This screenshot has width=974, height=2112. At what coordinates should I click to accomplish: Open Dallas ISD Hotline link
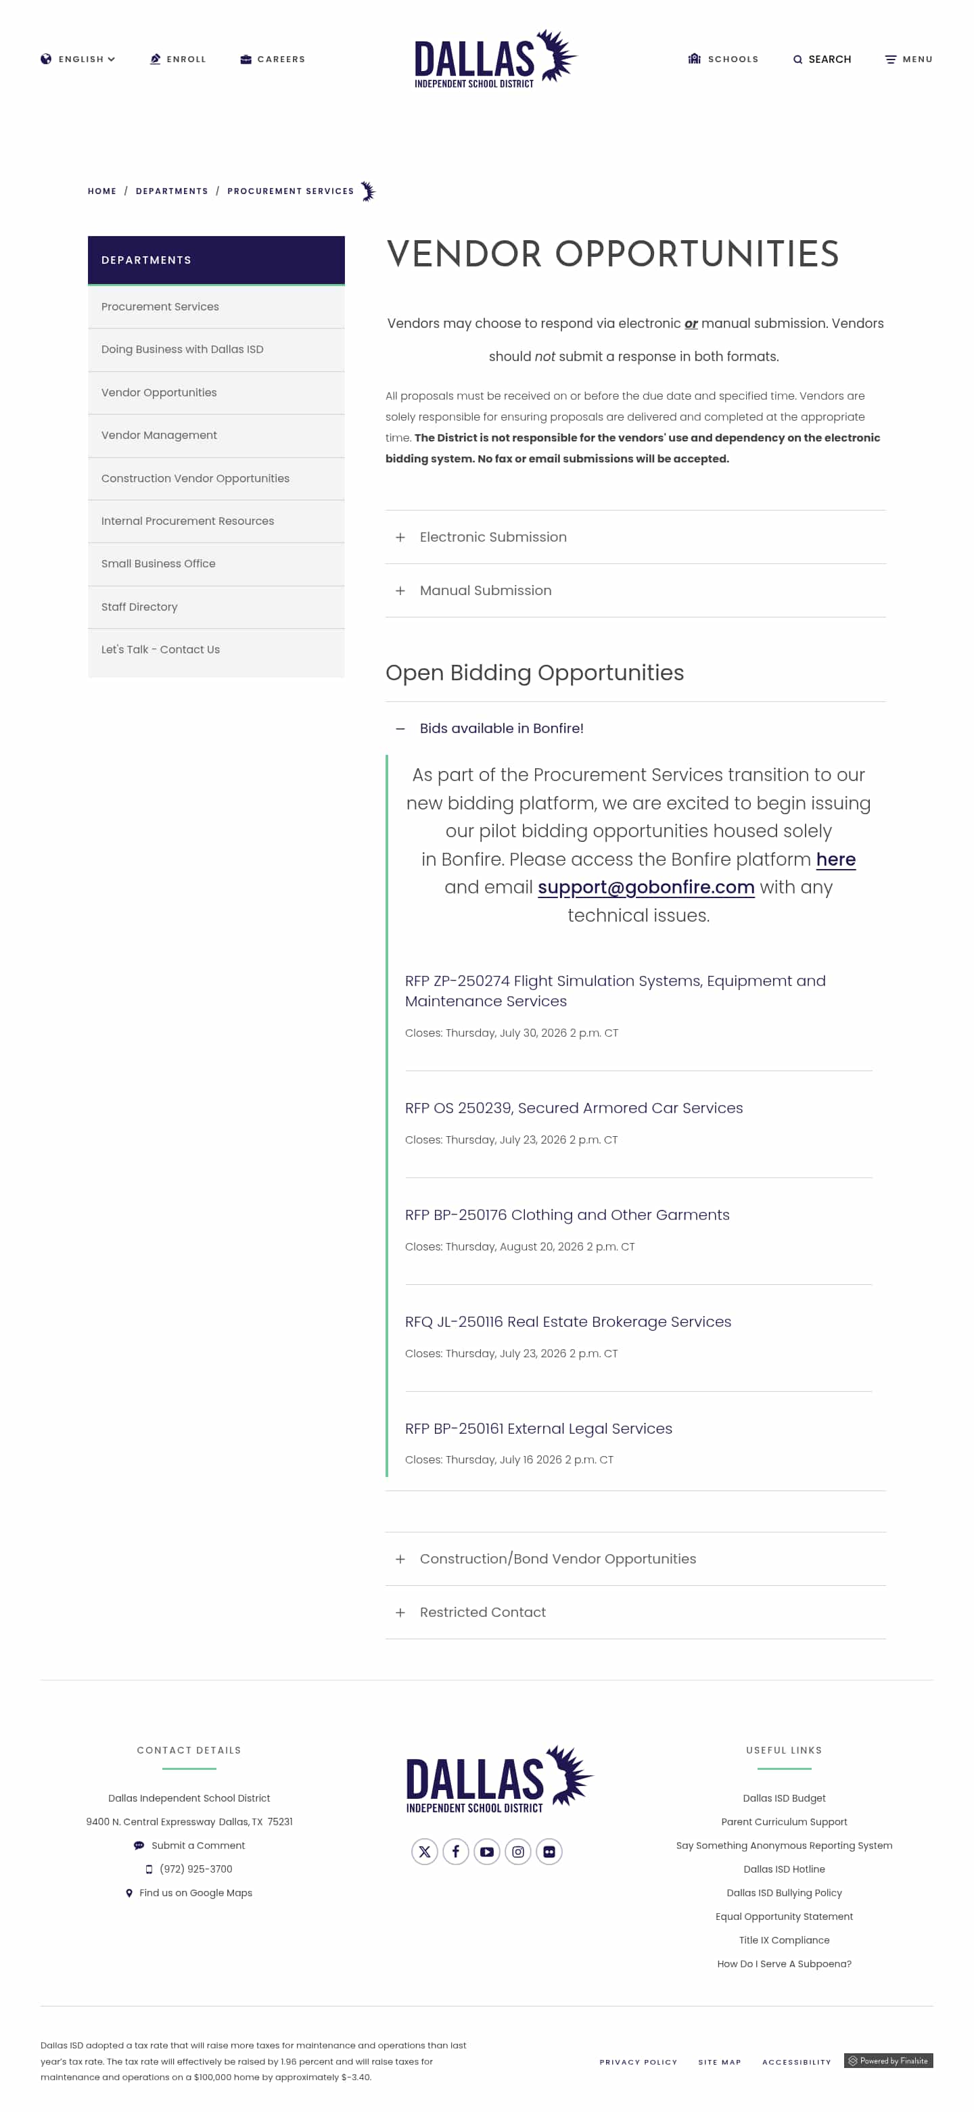(784, 1869)
